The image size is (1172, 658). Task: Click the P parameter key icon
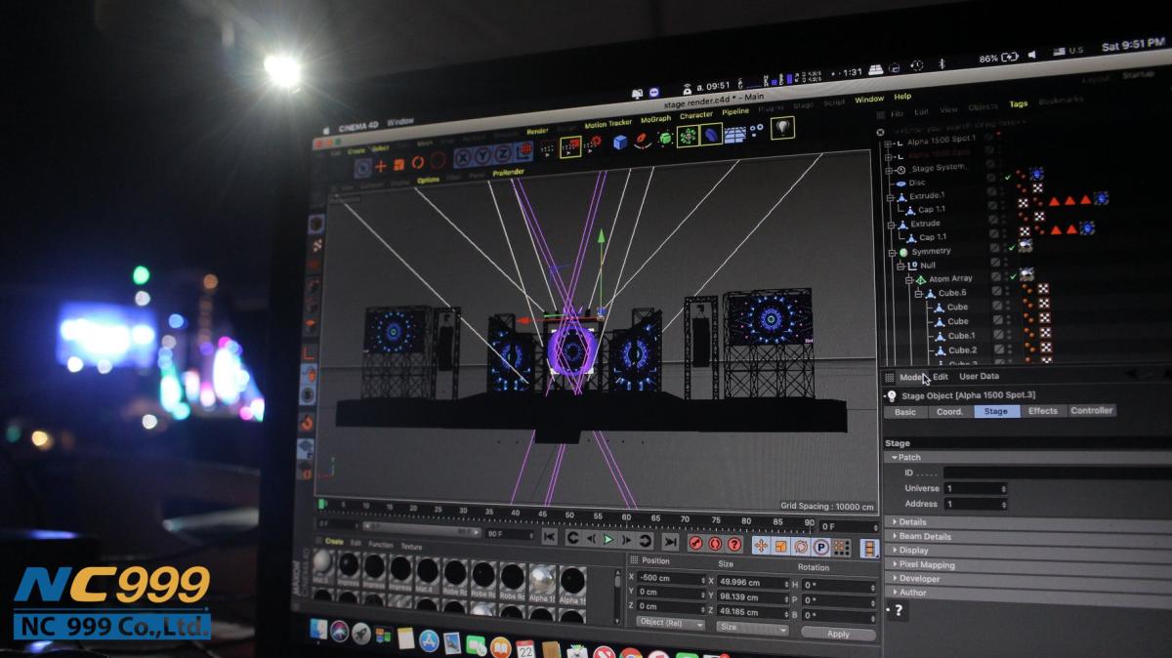pos(820,547)
